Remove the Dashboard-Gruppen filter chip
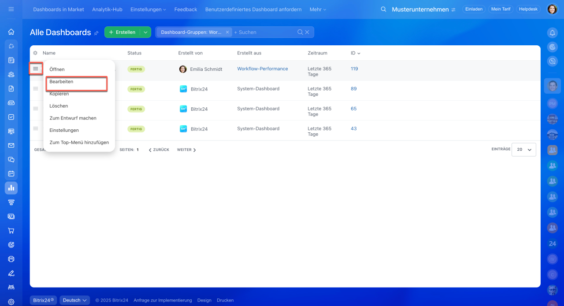Image resolution: width=564 pixels, height=306 pixels. click(227, 32)
